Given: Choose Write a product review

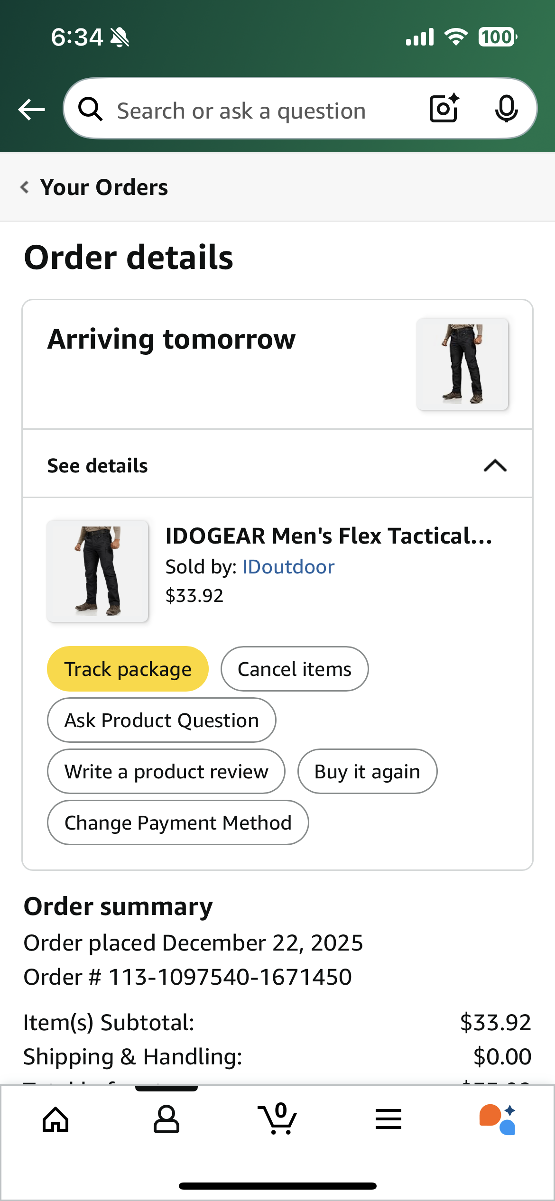Looking at the screenshot, I should coord(166,771).
